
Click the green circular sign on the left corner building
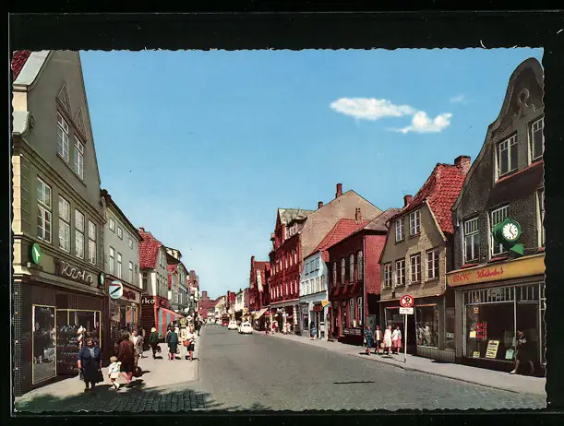(x=36, y=253)
